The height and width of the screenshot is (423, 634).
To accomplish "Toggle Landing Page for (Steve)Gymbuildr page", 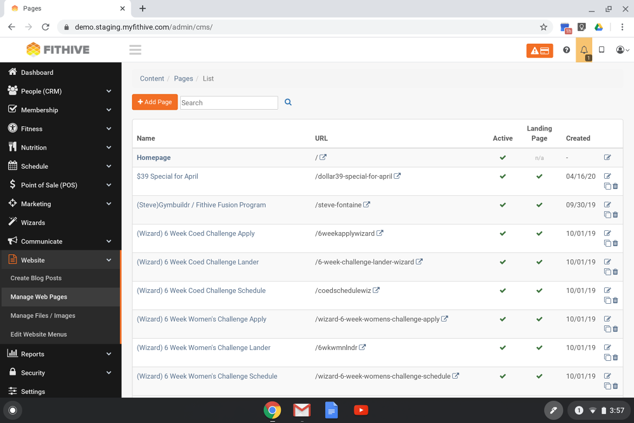I will click(x=539, y=205).
